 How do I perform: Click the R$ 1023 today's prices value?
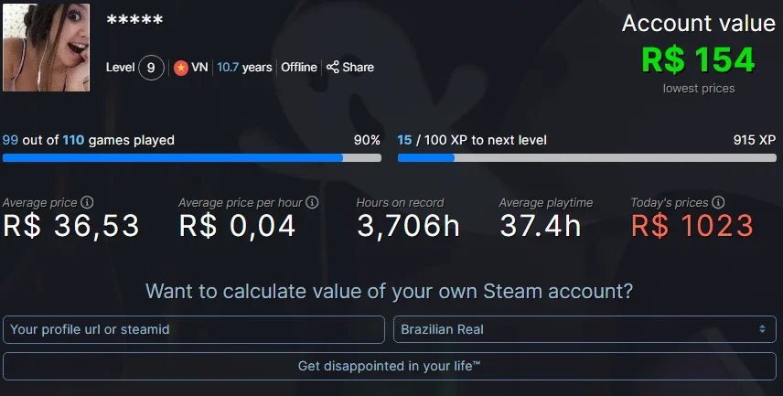[x=692, y=226]
